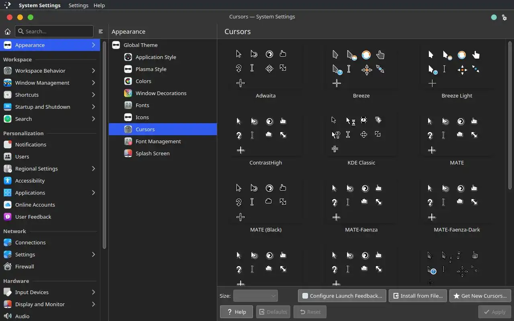Click the Applications icon
This screenshot has height=321, width=514.
[x=7, y=193]
